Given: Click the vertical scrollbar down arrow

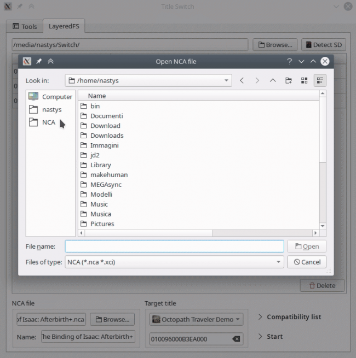Looking at the screenshot, I should (x=323, y=226).
